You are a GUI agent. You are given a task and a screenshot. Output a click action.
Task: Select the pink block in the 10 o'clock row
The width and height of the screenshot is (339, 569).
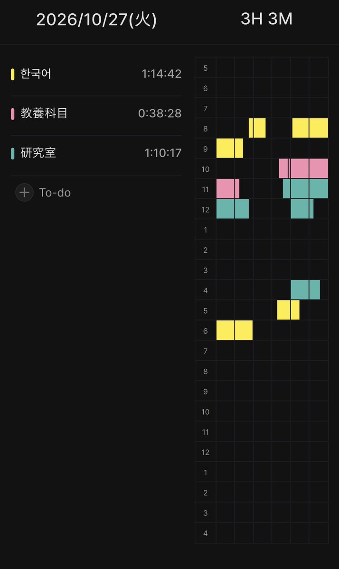[303, 168]
